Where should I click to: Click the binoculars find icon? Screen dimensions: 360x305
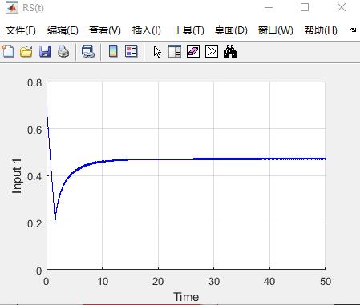click(230, 51)
